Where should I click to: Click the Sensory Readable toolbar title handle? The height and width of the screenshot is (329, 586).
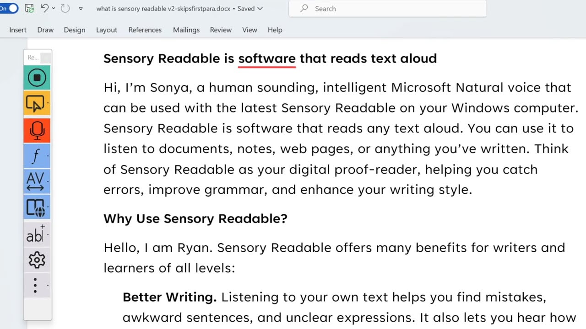[x=33, y=58]
